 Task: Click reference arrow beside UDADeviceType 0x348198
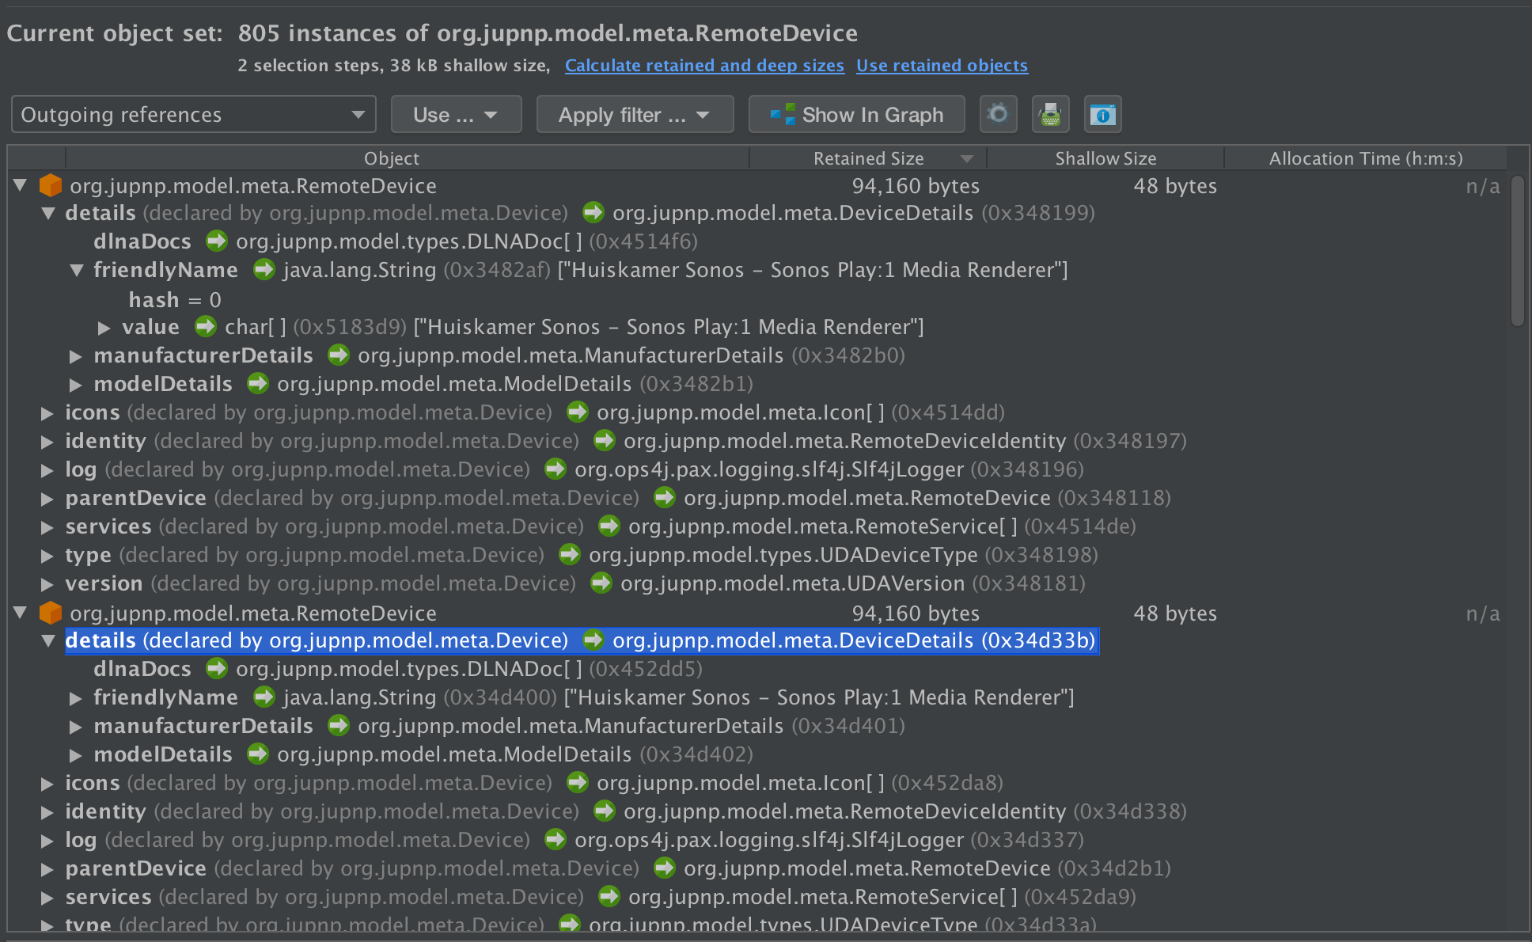pyautogui.click(x=570, y=554)
